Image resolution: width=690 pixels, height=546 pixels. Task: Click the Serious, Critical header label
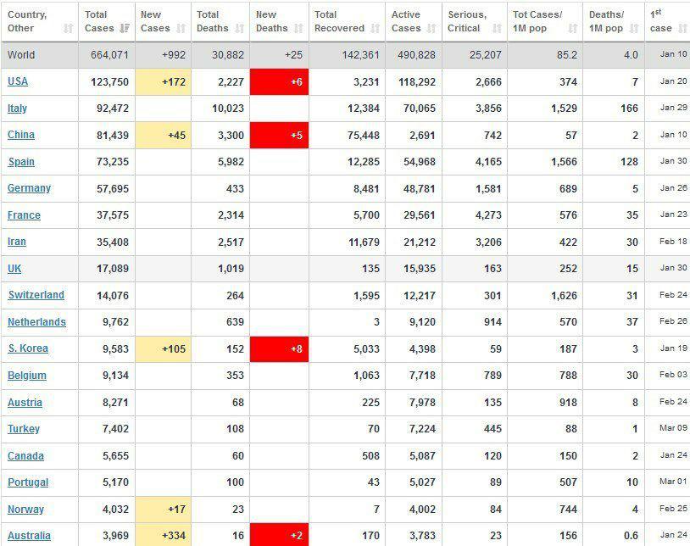tap(467, 21)
